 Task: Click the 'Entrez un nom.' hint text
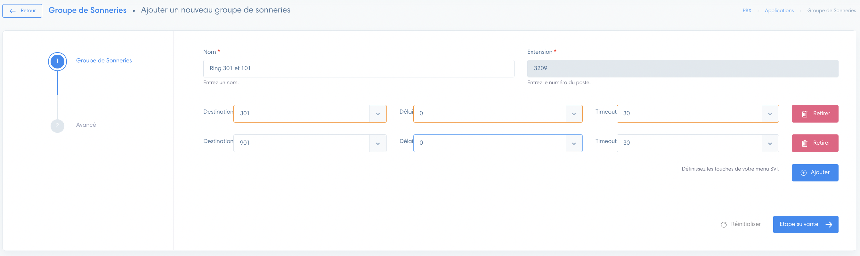click(x=221, y=83)
